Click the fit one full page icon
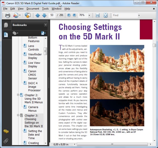The height and width of the screenshot is (148, 158). pos(105,15)
